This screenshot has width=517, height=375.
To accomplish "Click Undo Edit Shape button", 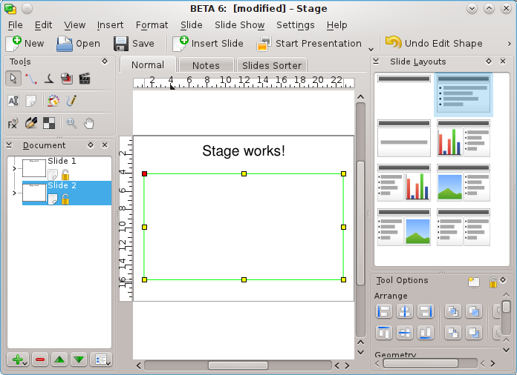I will tap(434, 44).
